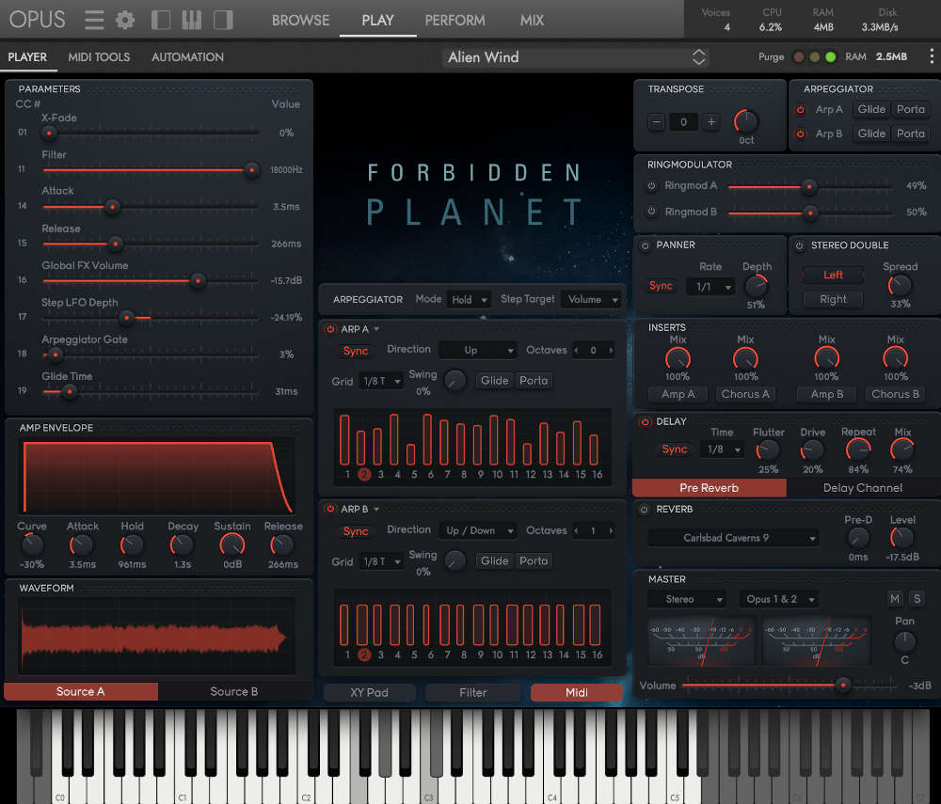Open the AUTOMATION tab

point(186,57)
